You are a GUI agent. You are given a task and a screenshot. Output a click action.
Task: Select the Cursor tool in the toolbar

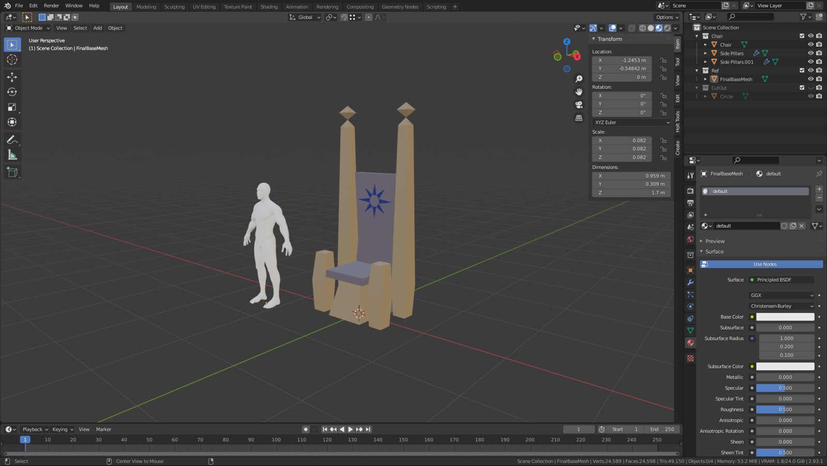tap(12, 60)
